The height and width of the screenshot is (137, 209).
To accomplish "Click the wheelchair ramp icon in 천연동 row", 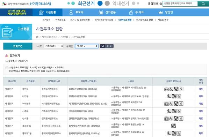I will [169, 96].
